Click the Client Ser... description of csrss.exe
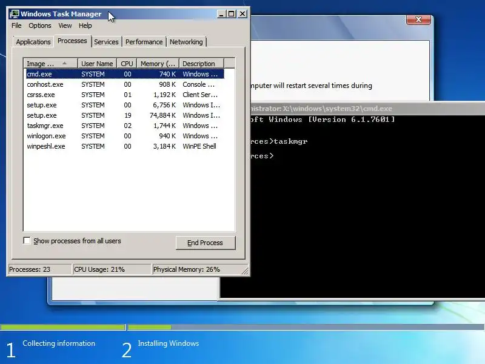The height and width of the screenshot is (364, 485). coord(200,95)
